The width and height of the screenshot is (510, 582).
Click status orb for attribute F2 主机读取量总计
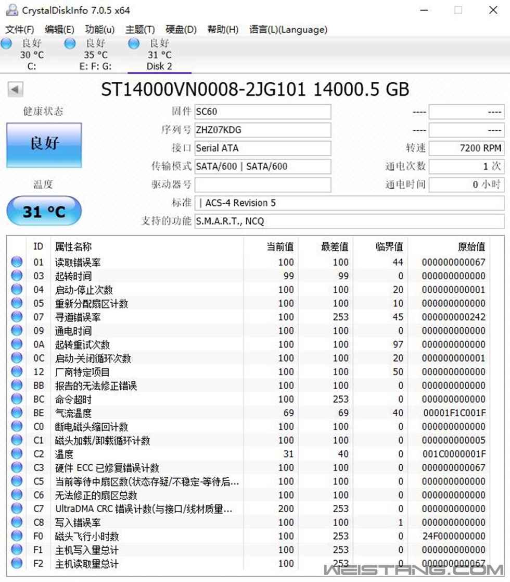(17, 563)
